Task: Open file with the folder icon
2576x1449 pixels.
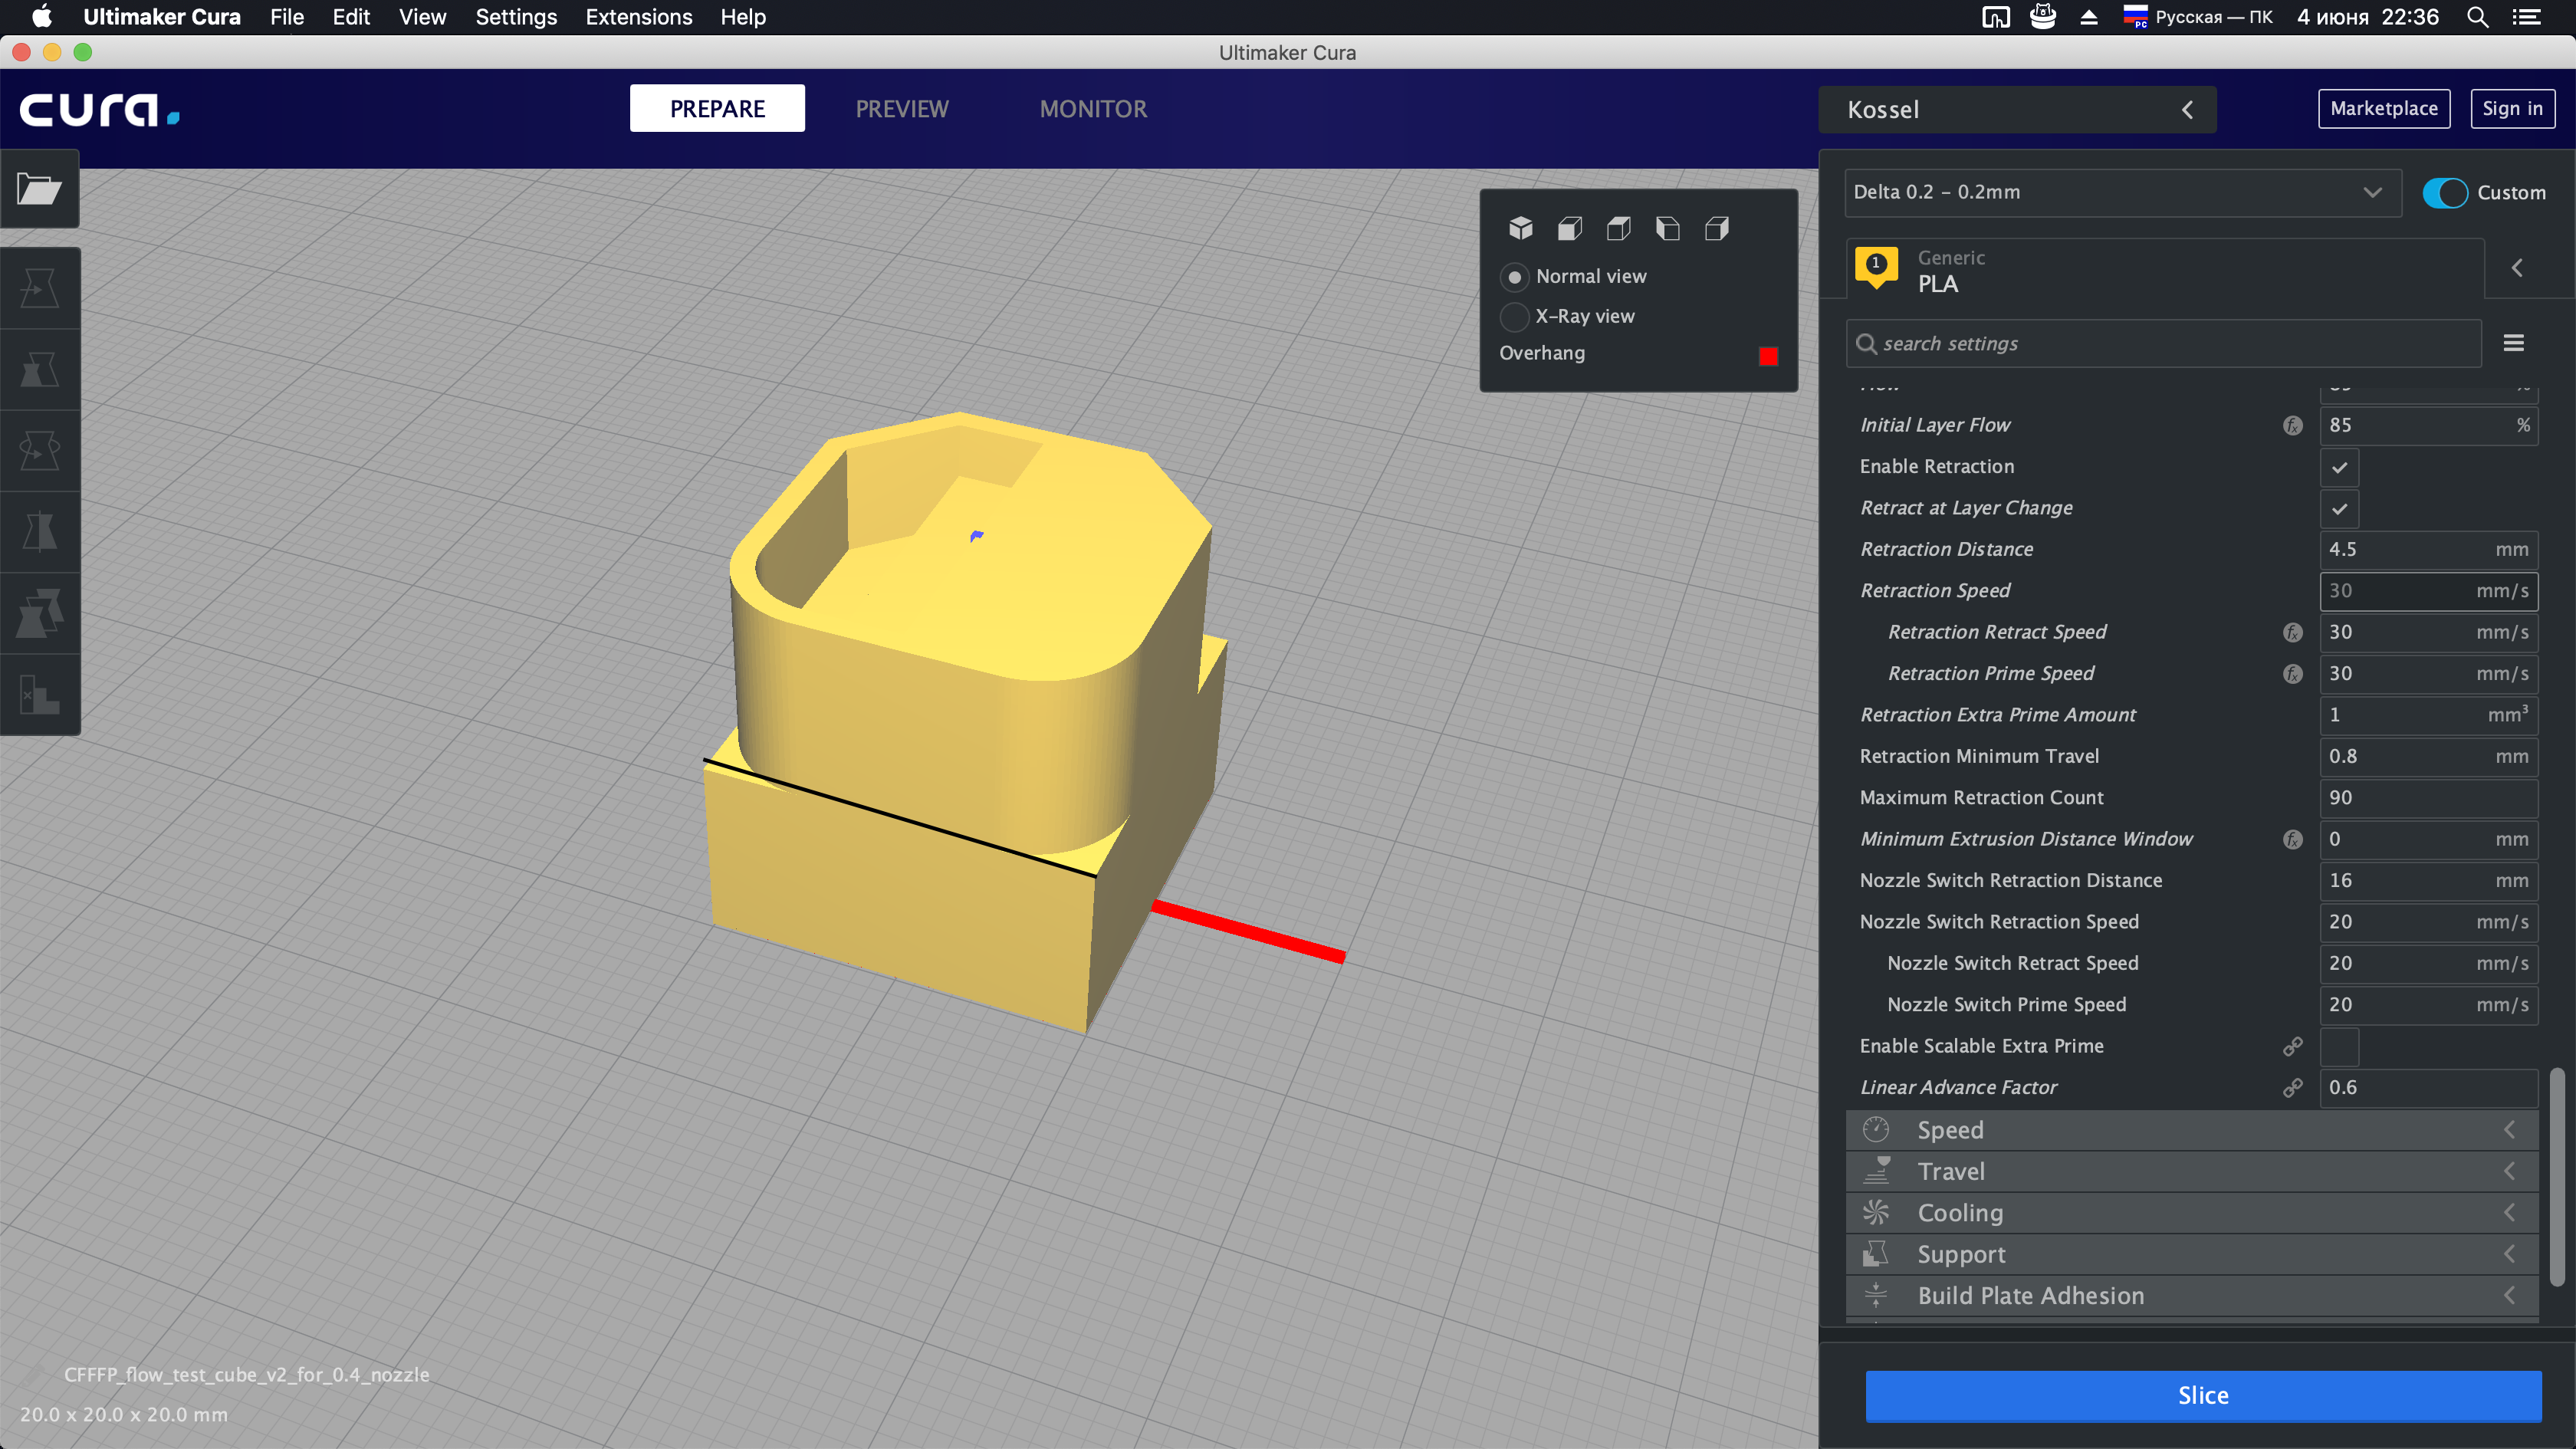Action: coord(39,189)
